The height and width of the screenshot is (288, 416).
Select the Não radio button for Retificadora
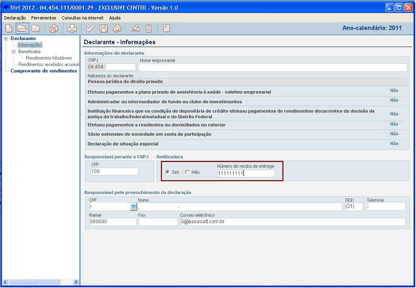point(188,173)
